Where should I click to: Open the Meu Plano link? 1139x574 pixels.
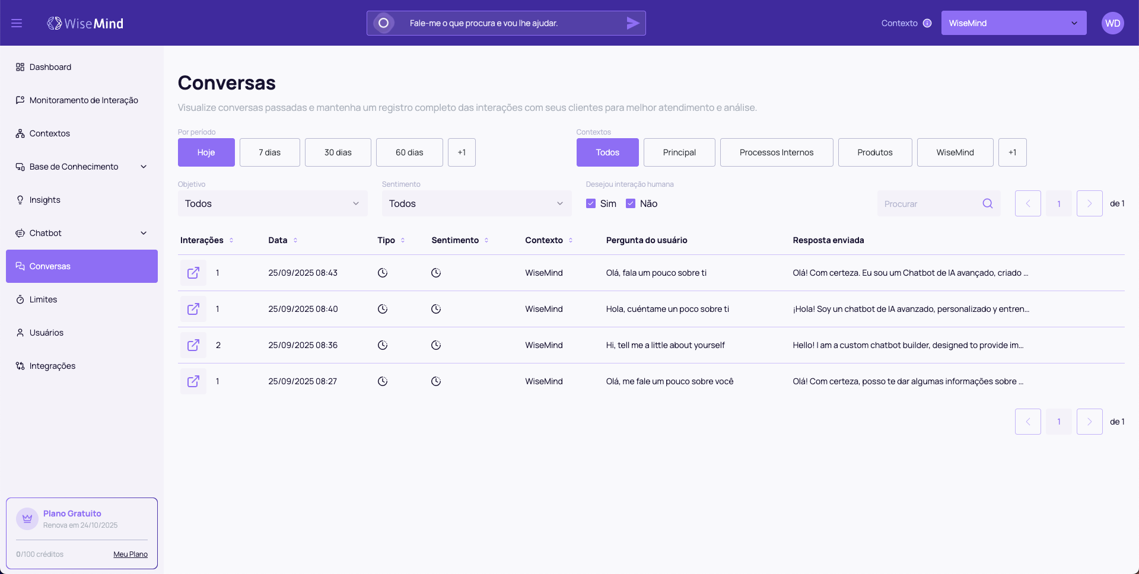pos(131,554)
